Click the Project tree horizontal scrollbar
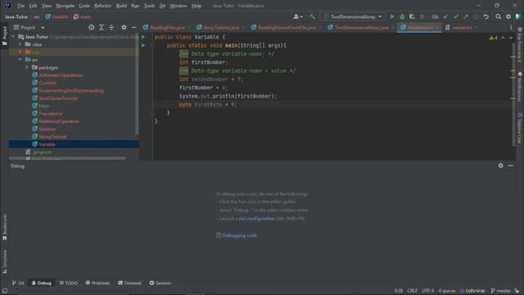 (x=67, y=158)
